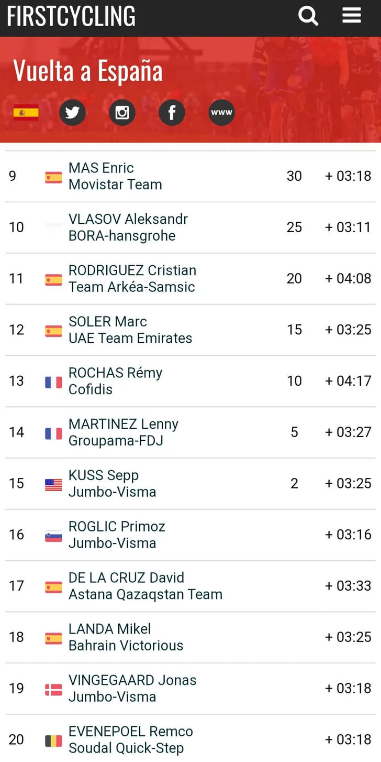The image size is (381, 762).
Task: Open the Vuelta's Twitter page
Action: (x=72, y=113)
